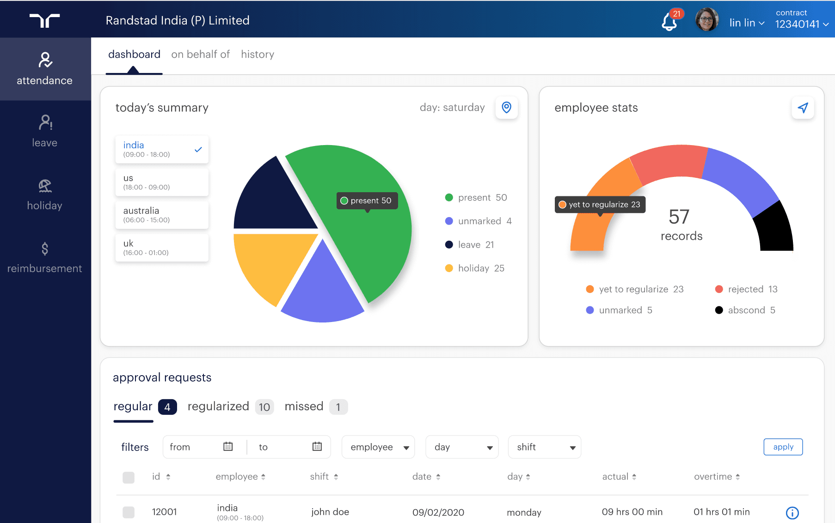The height and width of the screenshot is (523, 835).
Task: Open the shift filter dropdown
Action: pyautogui.click(x=545, y=447)
